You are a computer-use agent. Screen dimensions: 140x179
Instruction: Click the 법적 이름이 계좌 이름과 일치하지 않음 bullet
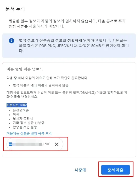pos(41,85)
